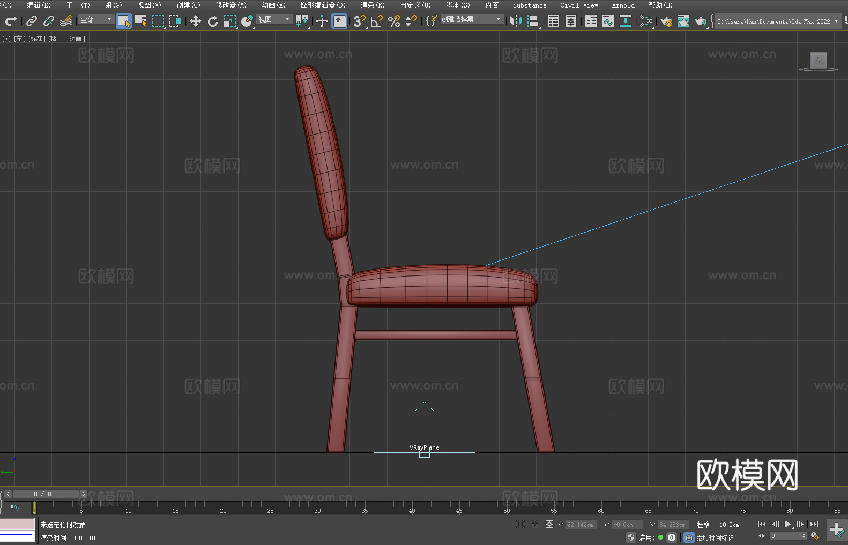Step time slider forward with right arrow
848x545 pixels.
pos(83,494)
